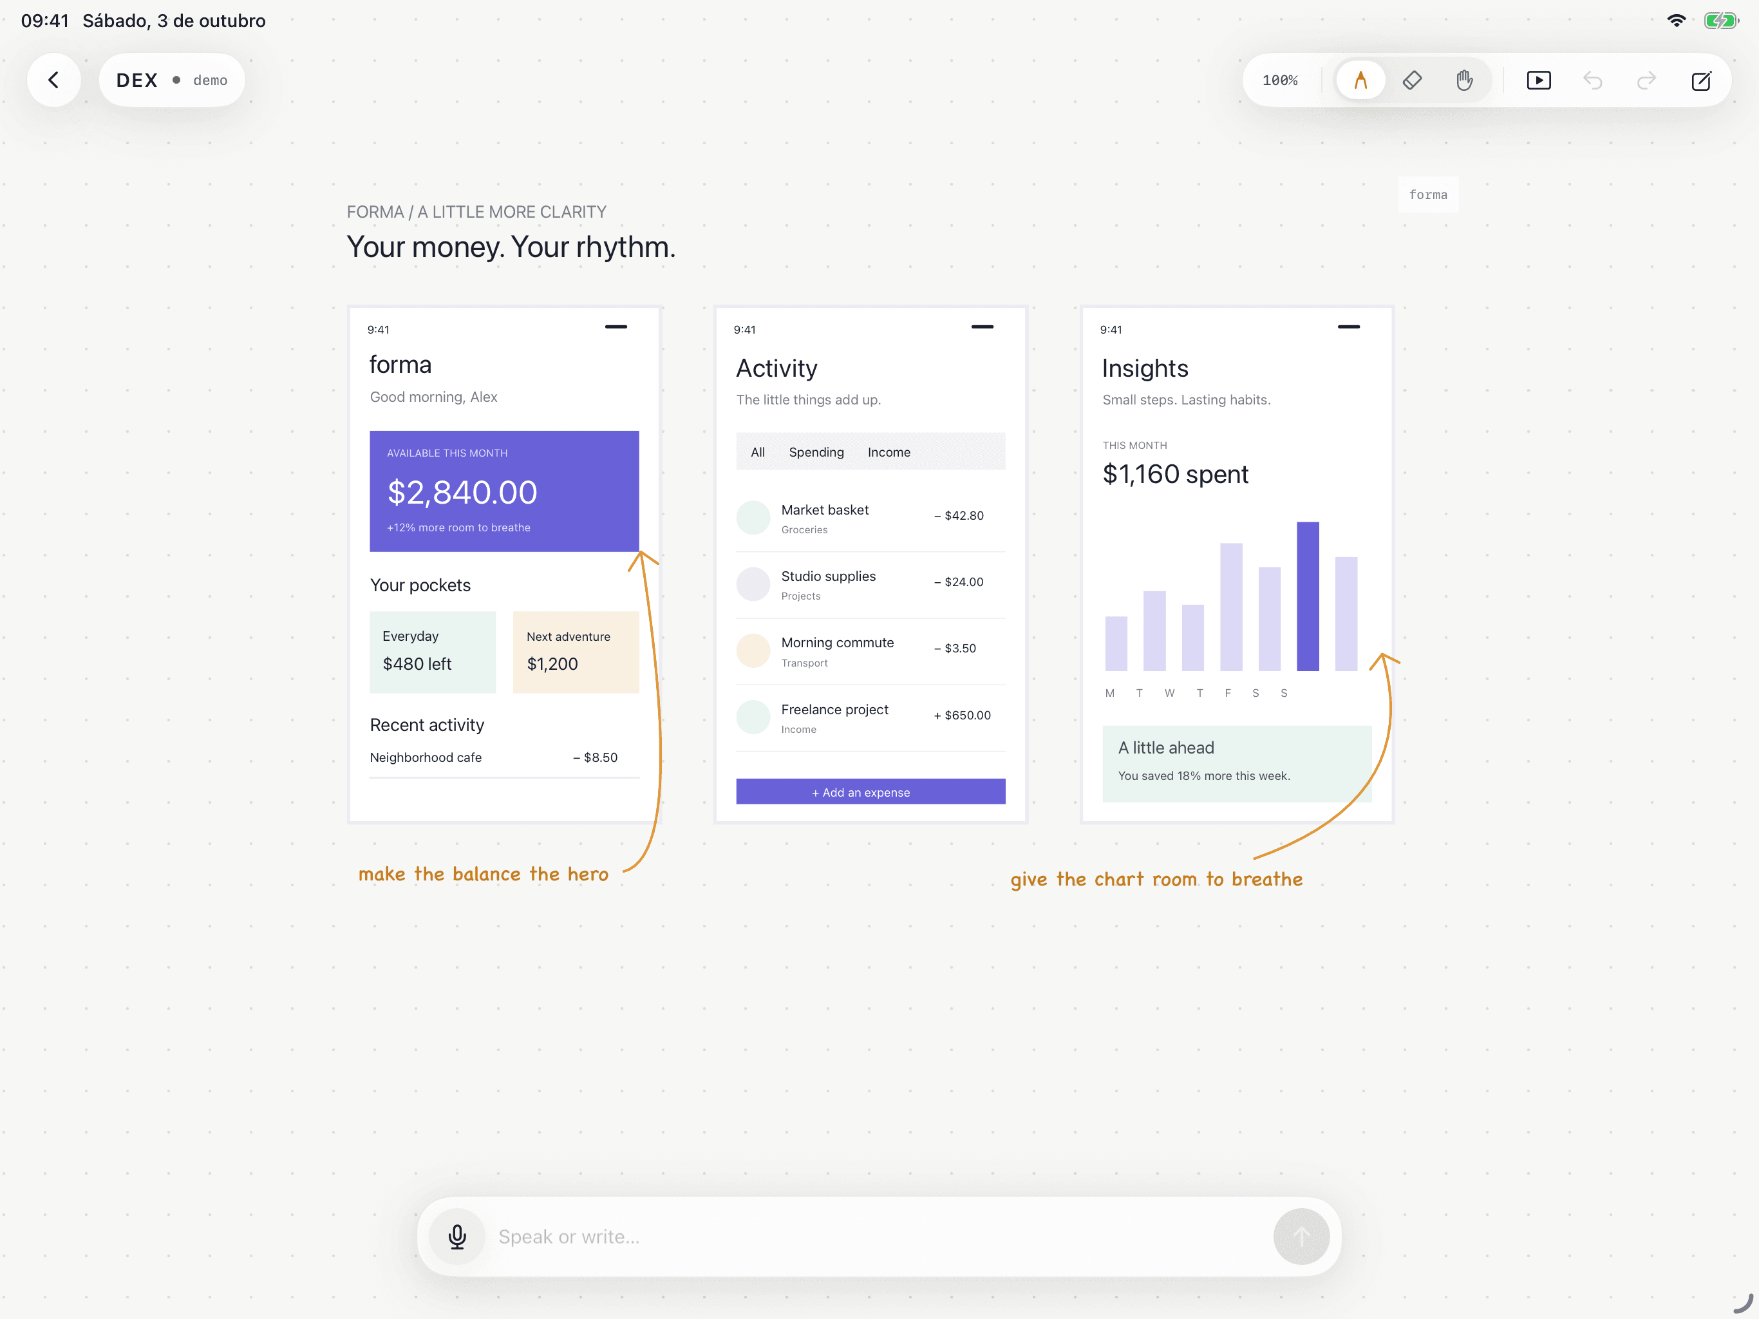1759x1319 pixels.
Task: Open the new note compose icon
Action: [x=1701, y=81]
